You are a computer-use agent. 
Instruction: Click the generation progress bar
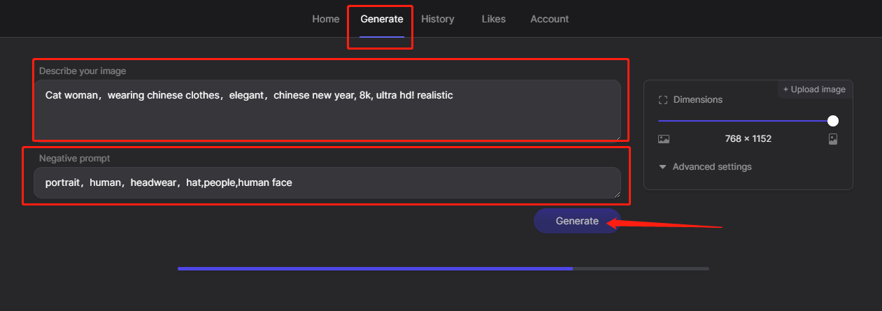pyautogui.click(x=443, y=268)
